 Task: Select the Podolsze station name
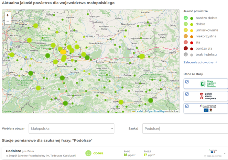coord(13,151)
